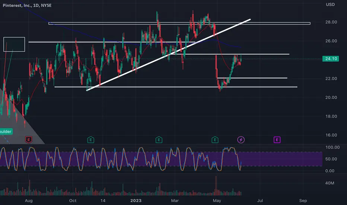This screenshot has height=205, width=347.
Task: Click the 0.00 stochastic axis label
Action: tap(330, 171)
